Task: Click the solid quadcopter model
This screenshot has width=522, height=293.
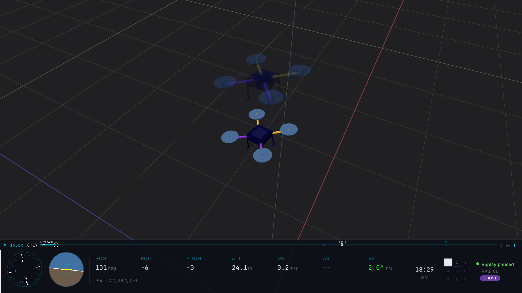Action: (259, 135)
